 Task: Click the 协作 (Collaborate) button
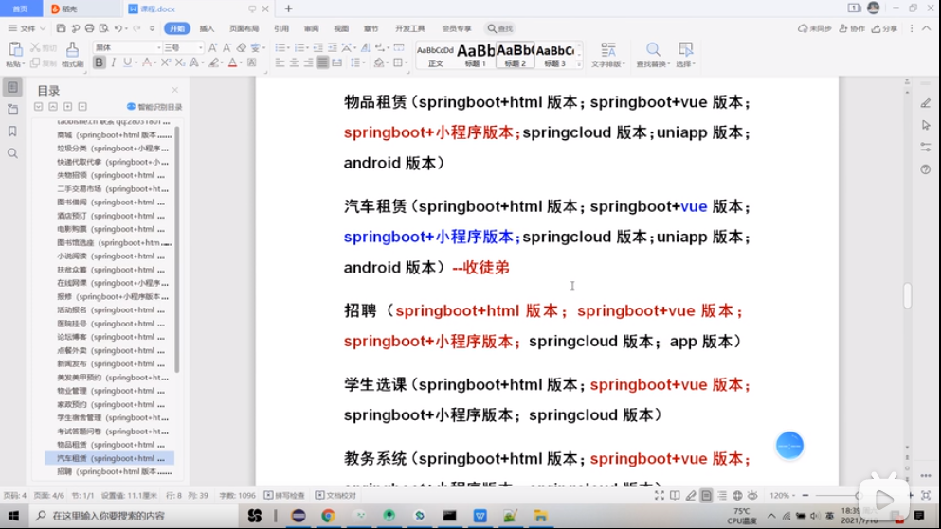pyautogui.click(x=852, y=28)
